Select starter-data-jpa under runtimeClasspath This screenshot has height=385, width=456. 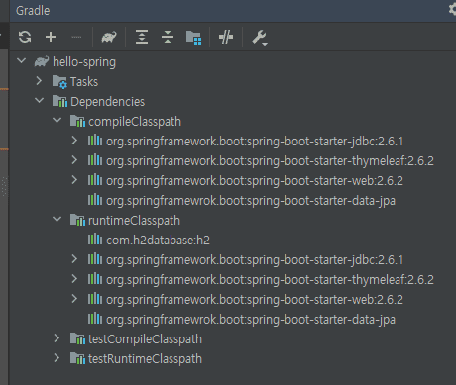[251, 320]
